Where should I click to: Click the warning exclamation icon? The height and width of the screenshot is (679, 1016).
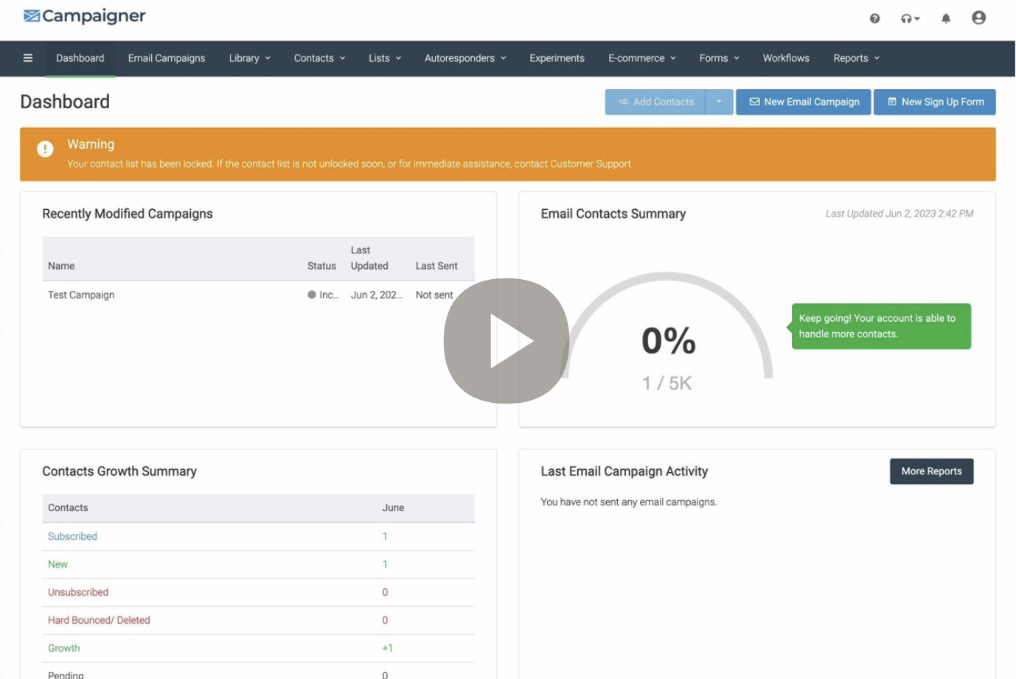pos(45,149)
